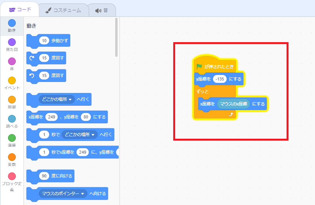
Task: Select the コード tab
Action: [20, 10]
